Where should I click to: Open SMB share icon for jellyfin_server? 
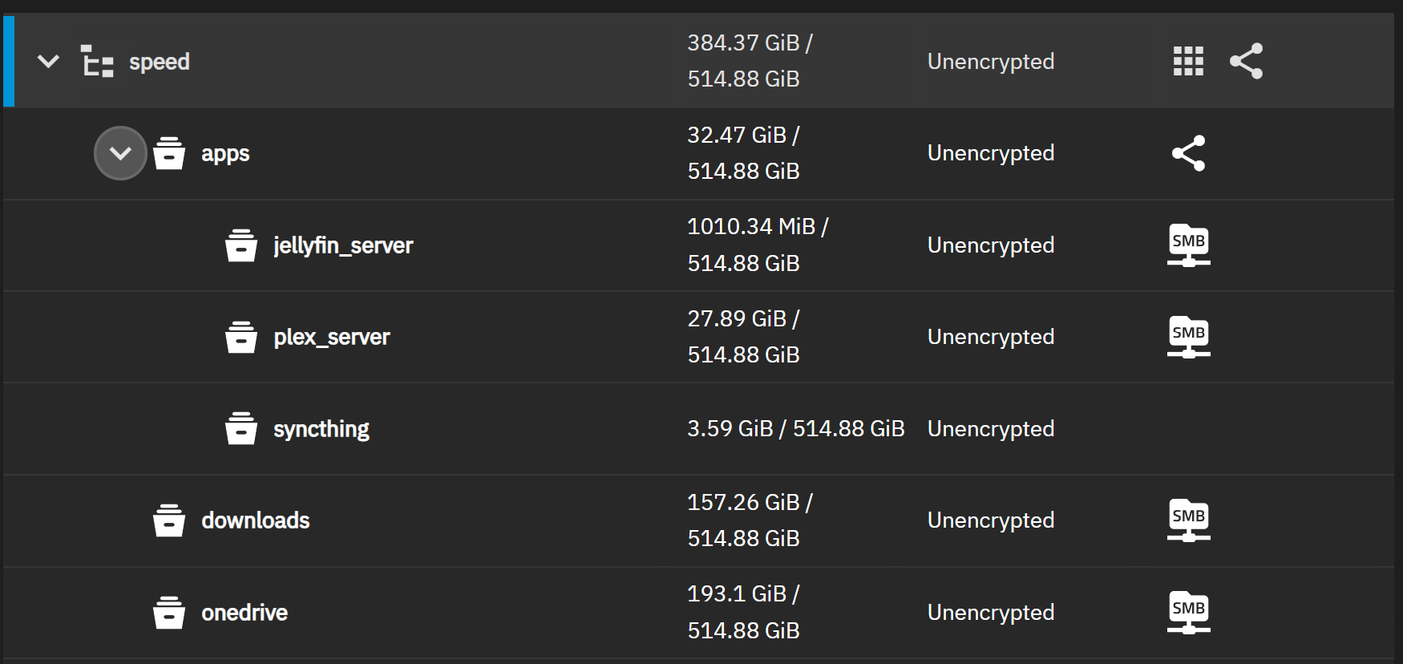(1189, 245)
